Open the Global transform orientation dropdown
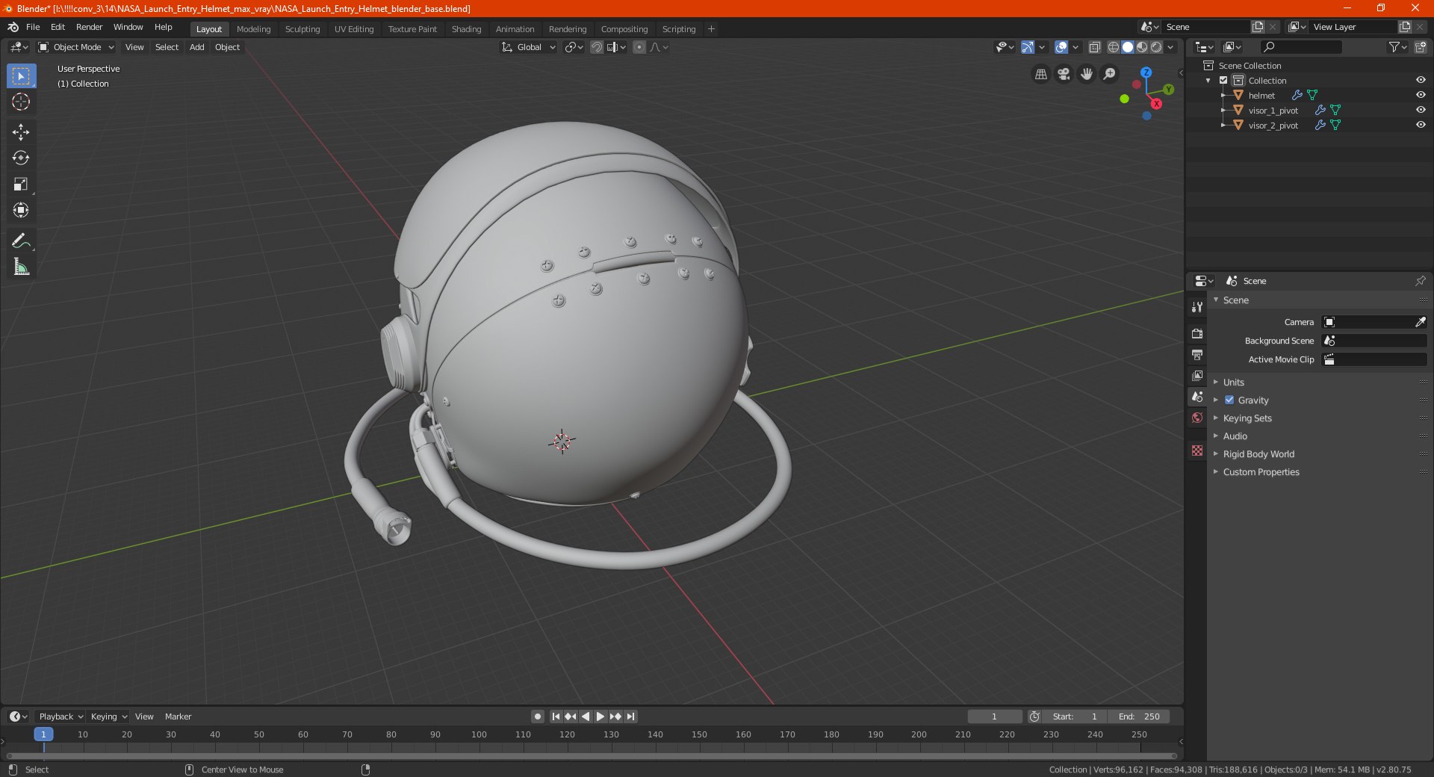Viewport: 1434px width, 777px height. click(x=528, y=47)
